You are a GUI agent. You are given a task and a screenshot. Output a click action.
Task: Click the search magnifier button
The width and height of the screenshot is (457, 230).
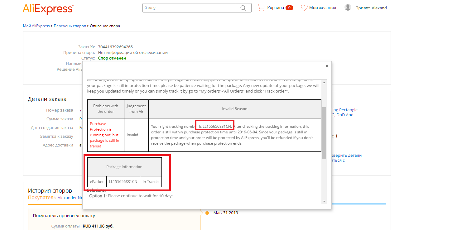point(243,8)
